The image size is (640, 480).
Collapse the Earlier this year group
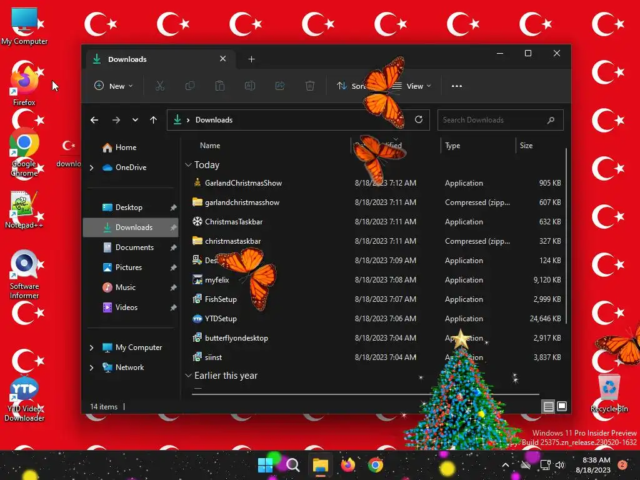[x=188, y=376]
